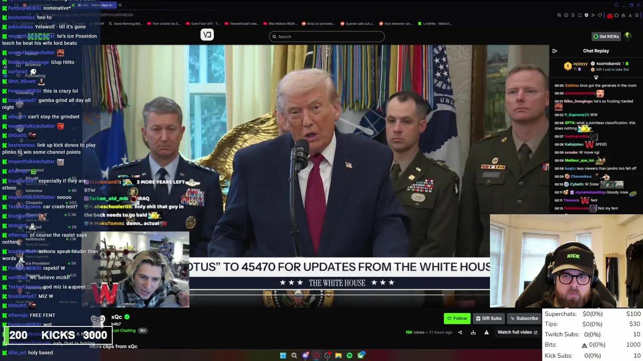Screen dimensions: 643x361
Task: Click browser heart favorites icon
Action: [600, 15]
